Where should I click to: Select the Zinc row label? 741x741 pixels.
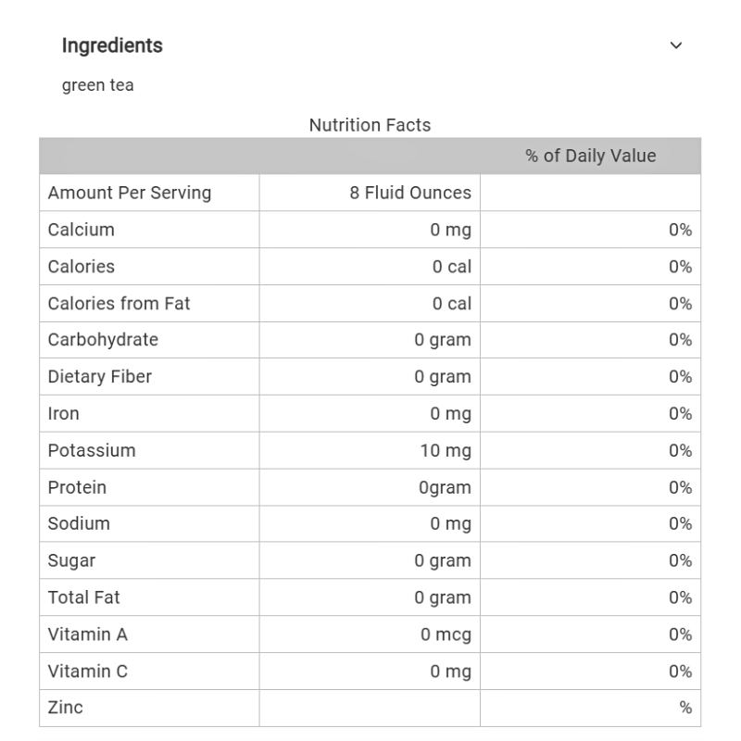[66, 708]
